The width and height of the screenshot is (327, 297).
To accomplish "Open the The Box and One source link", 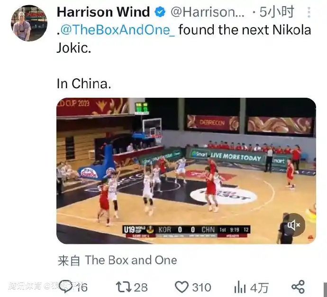I will [x=131, y=260].
